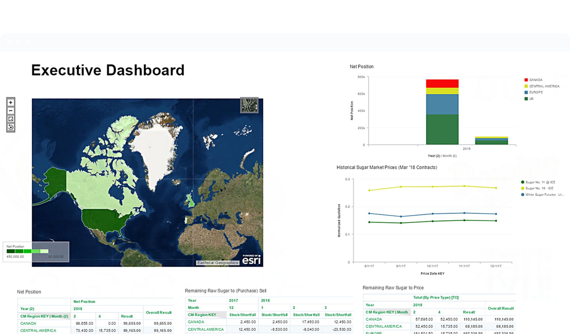The width and height of the screenshot is (570, 334).
Task: Zoom in on the map with plus button
Action: point(11,103)
